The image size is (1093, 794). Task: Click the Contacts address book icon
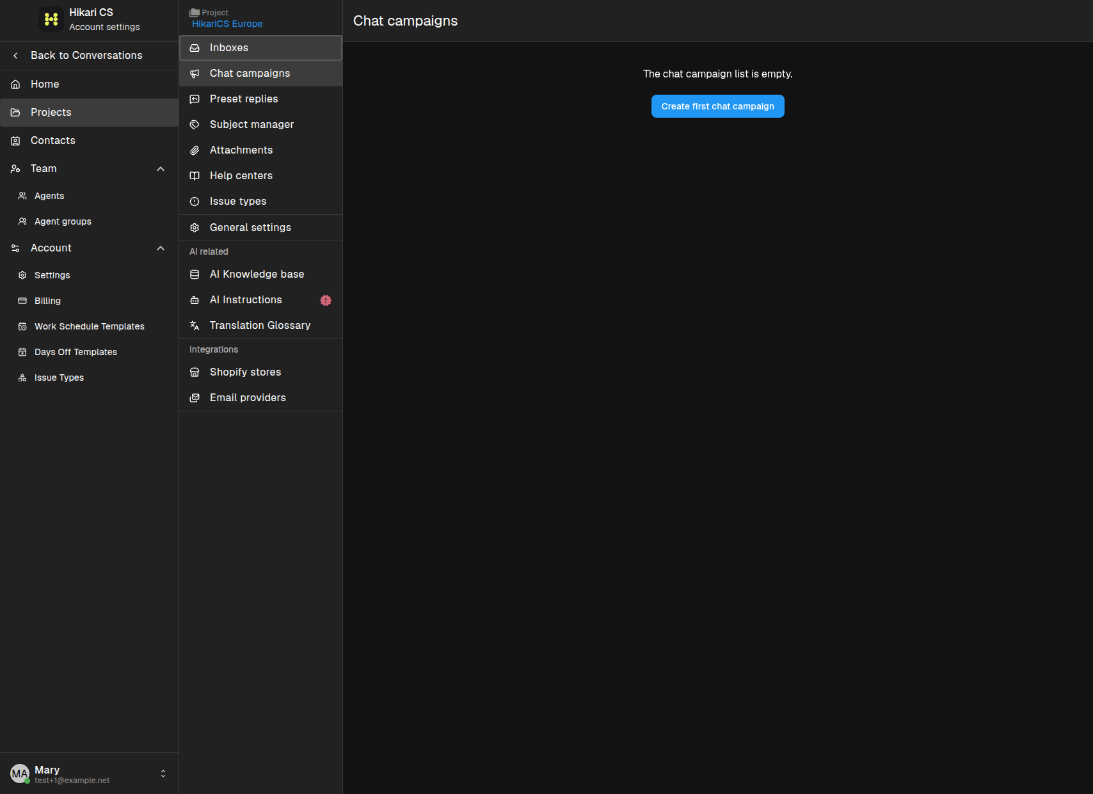pyautogui.click(x=15, y=141)
